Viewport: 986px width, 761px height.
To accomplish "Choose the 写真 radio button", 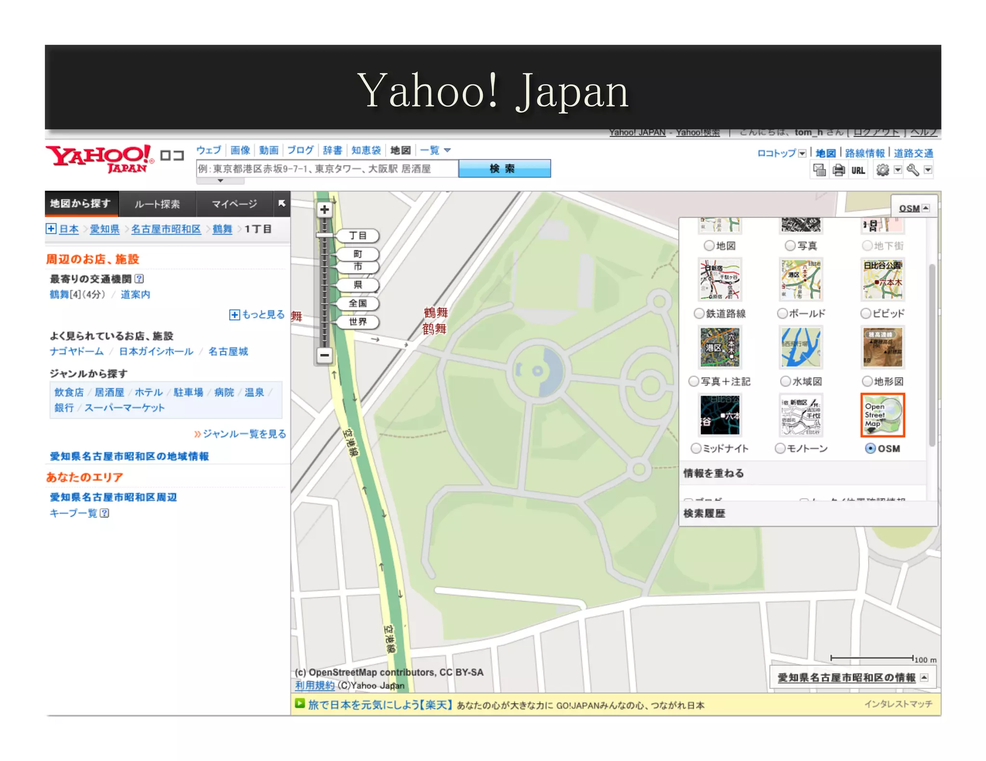I will click(790, 246).
